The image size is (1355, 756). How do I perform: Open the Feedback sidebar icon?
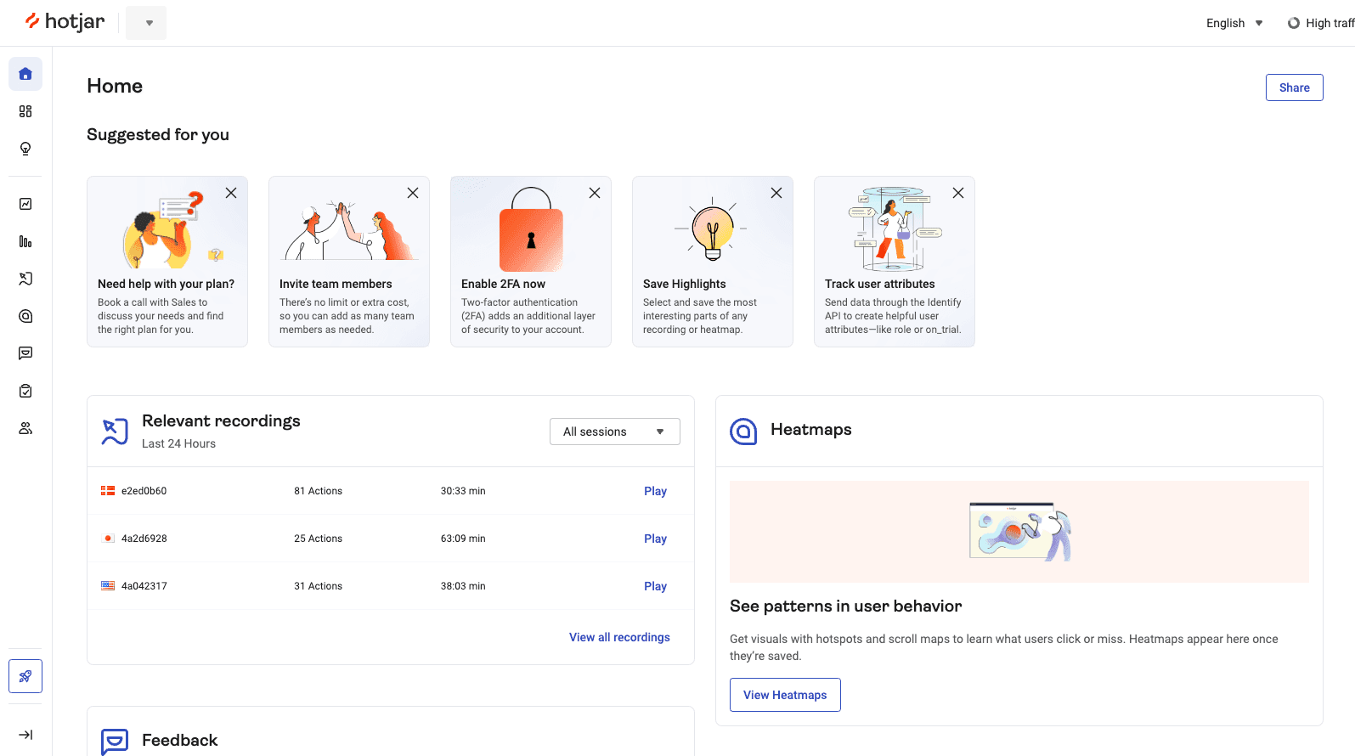pos(25,353)
